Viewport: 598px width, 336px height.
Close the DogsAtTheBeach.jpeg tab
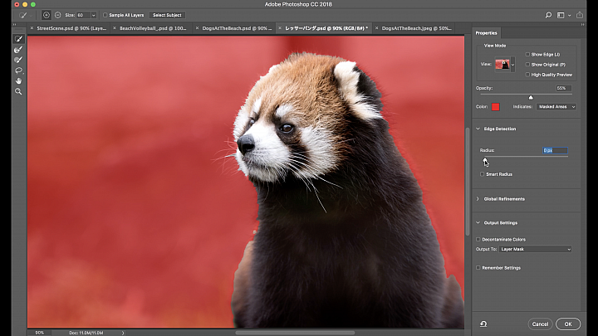[377, 28]
